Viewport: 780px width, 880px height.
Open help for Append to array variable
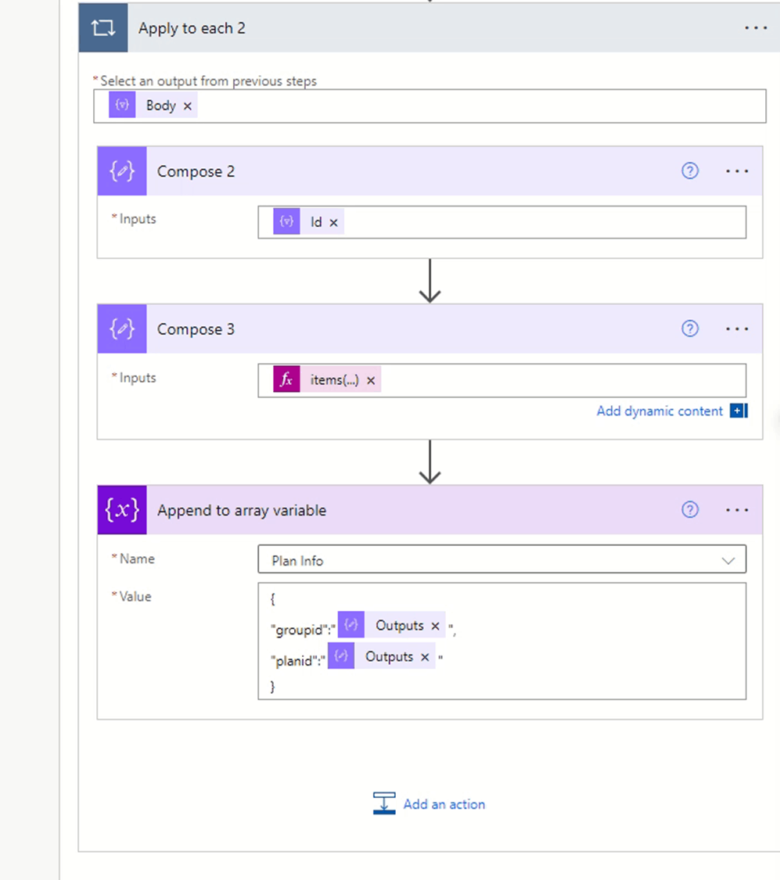coord(690,509)
